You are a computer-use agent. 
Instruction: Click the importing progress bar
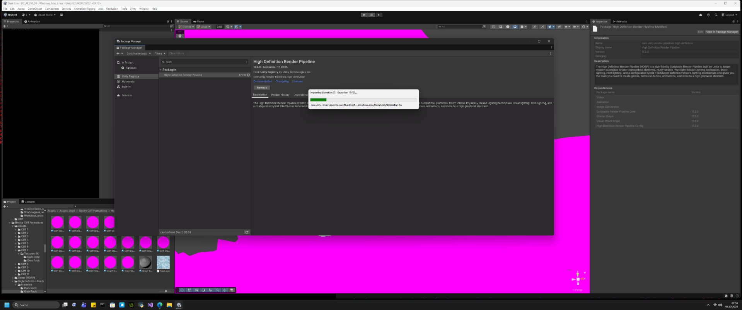click(x=363, y=100)
